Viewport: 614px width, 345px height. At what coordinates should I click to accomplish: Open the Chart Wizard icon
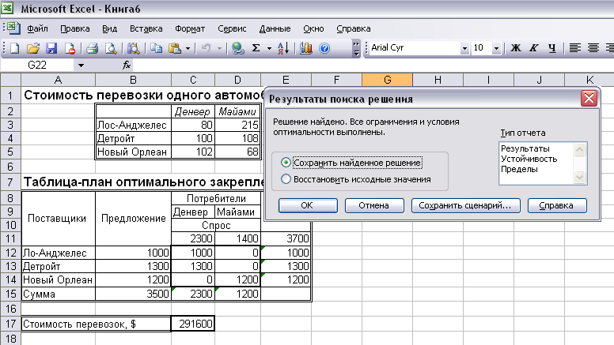pyautogui.click(x=306, y=48)
